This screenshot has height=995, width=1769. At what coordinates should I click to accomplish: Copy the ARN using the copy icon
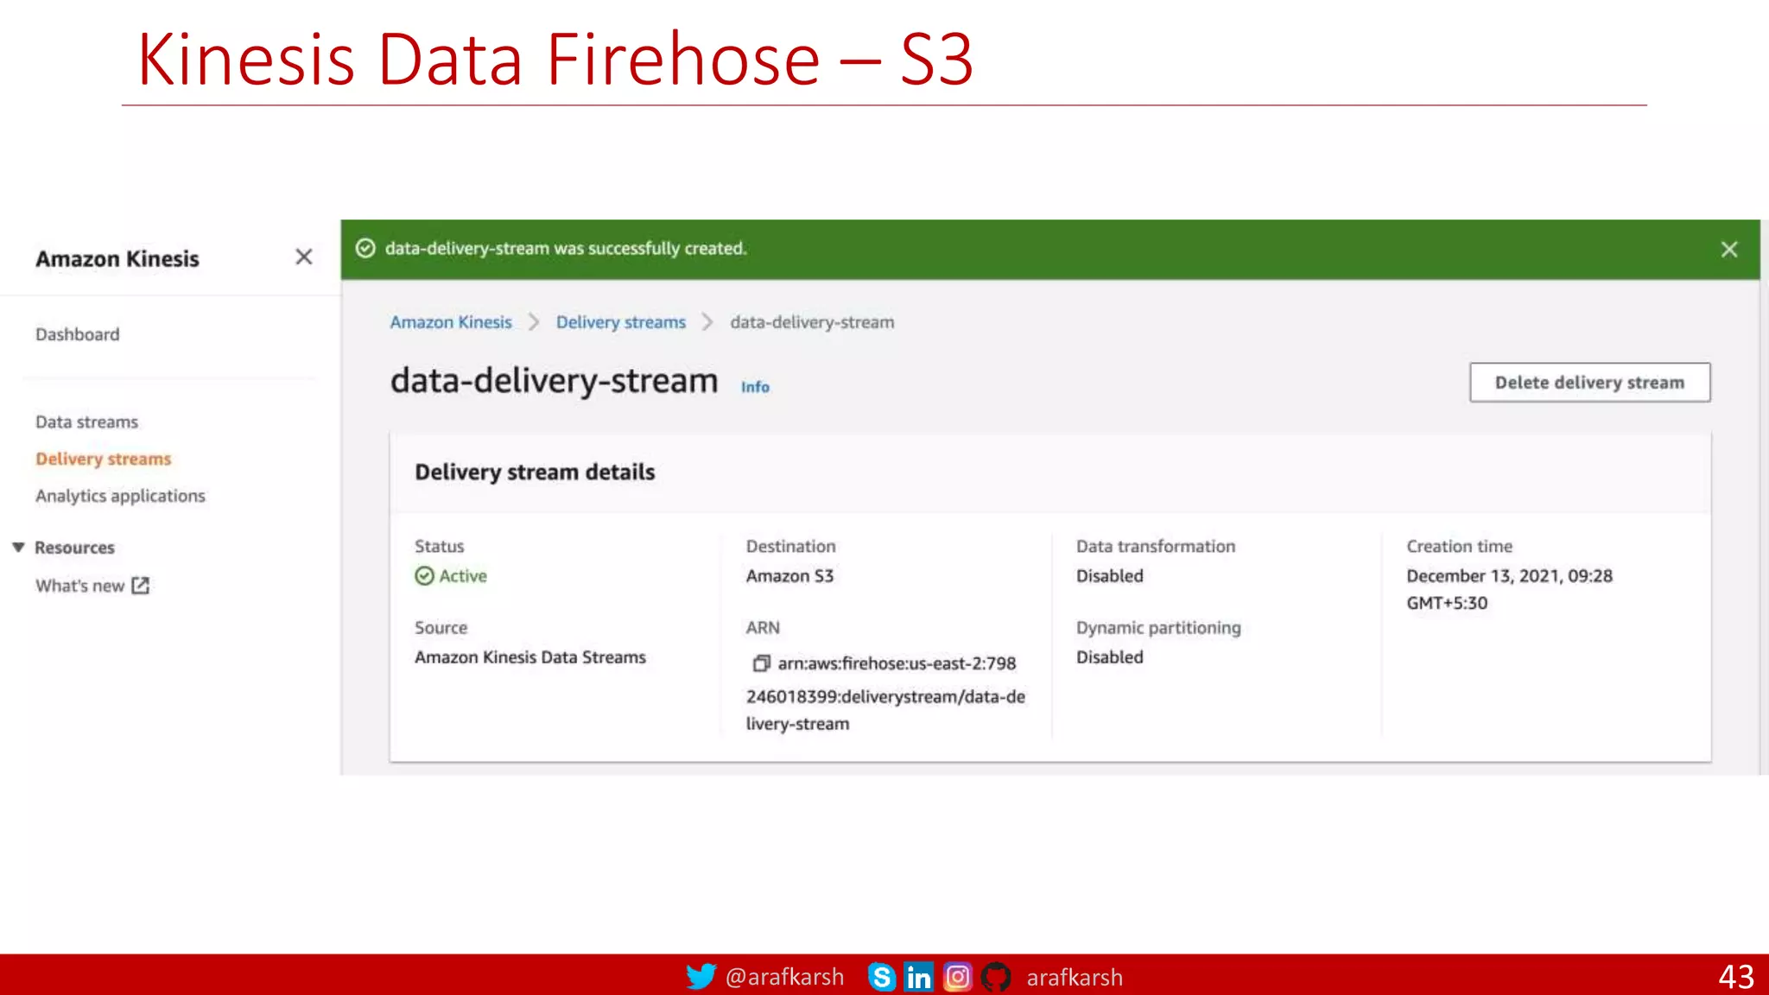[x=761, y=663]
